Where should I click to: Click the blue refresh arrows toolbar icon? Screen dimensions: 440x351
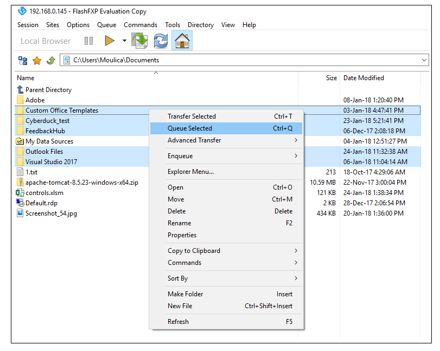pyautogui.click(x=161, y=41)
